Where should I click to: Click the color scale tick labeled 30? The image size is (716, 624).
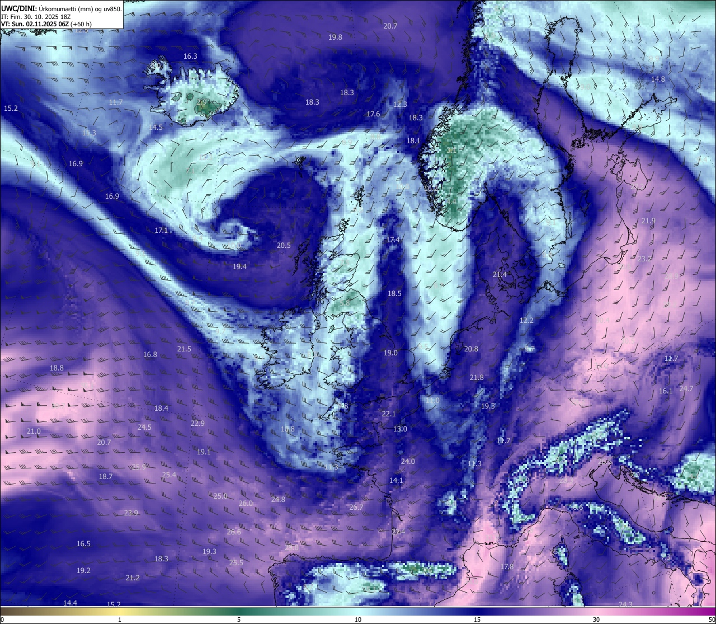click(x=596, y=620)
